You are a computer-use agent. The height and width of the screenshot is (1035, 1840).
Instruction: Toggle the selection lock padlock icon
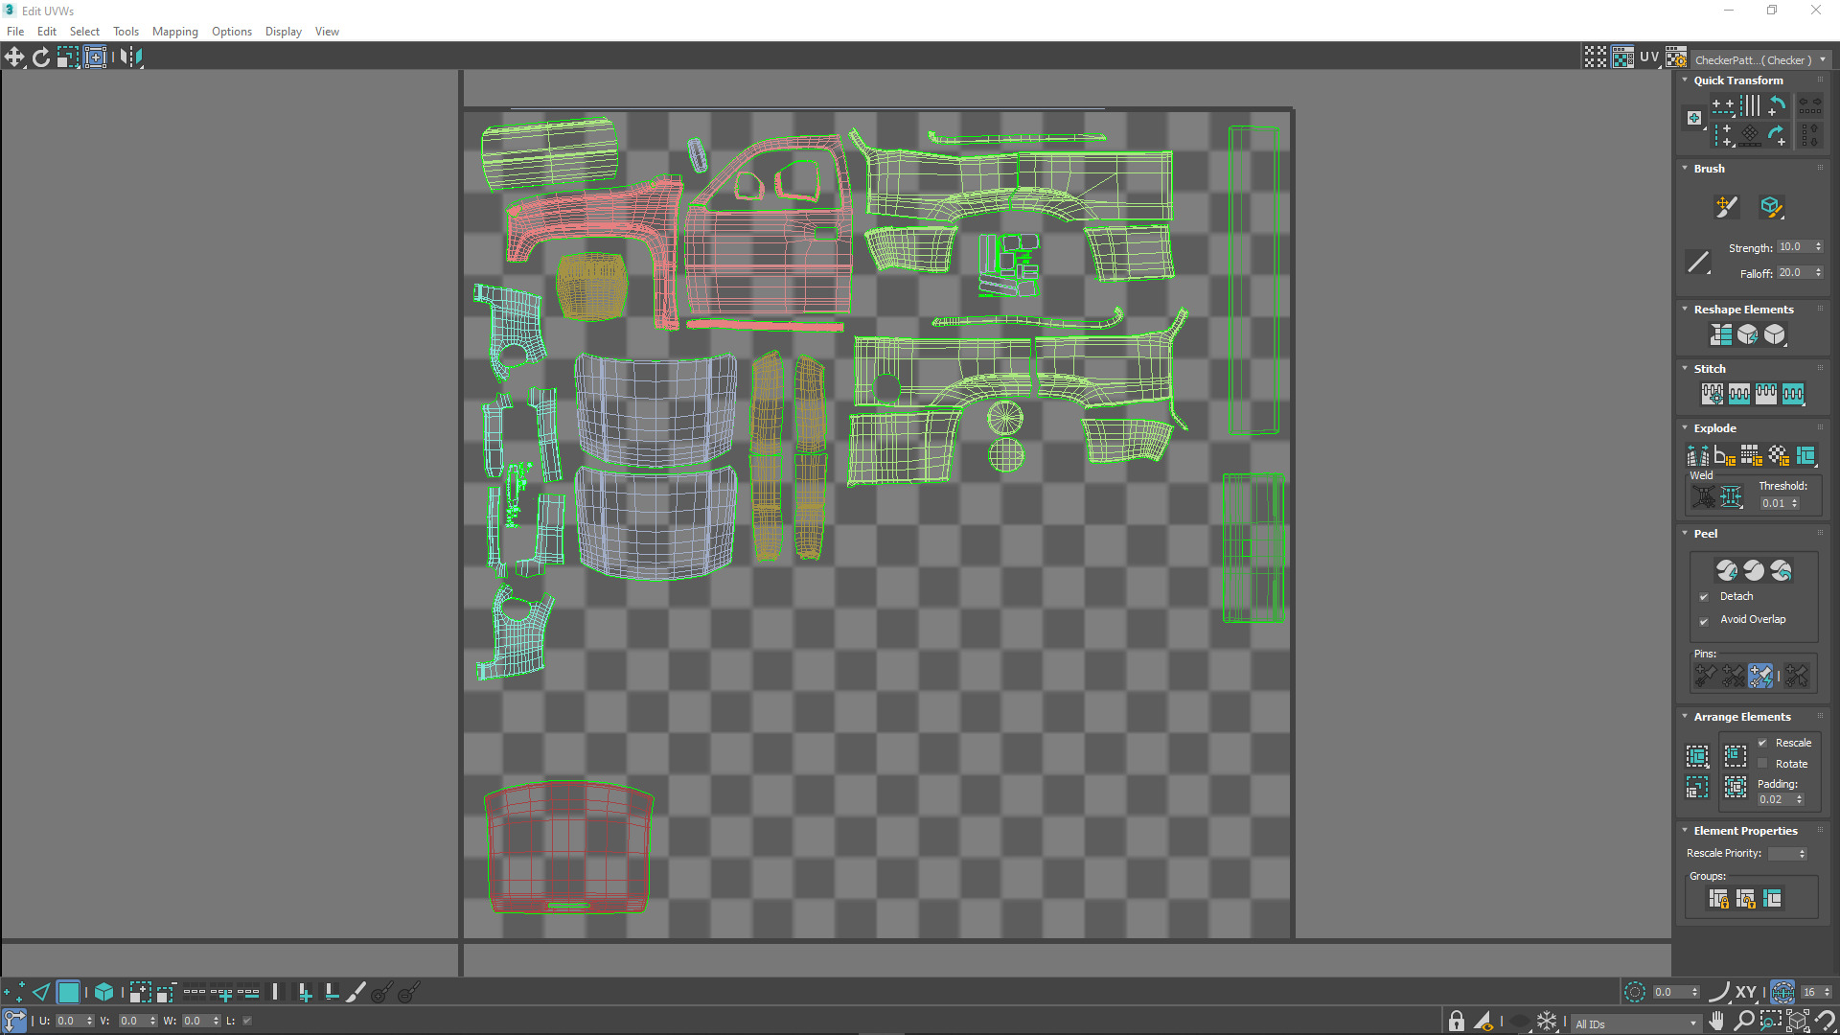(x=1457, y=1022)
